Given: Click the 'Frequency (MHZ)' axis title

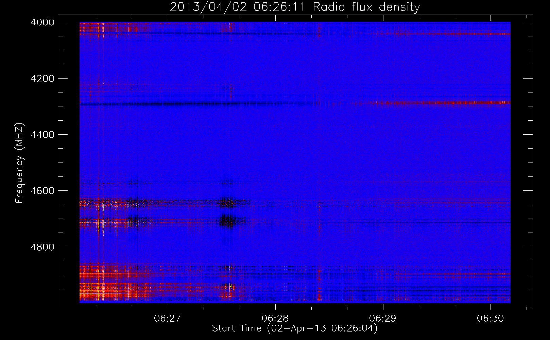Looking at the screenshot, I should (x=20, y=163).
